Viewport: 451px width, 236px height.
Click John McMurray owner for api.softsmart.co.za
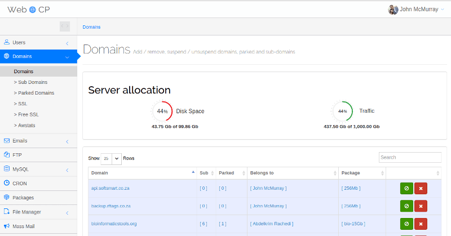pyautogui.click(x=268, y=188)
